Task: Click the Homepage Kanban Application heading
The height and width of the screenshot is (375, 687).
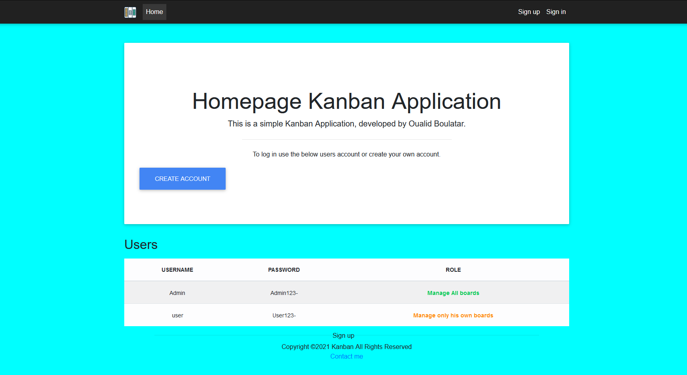Action: 347,101
